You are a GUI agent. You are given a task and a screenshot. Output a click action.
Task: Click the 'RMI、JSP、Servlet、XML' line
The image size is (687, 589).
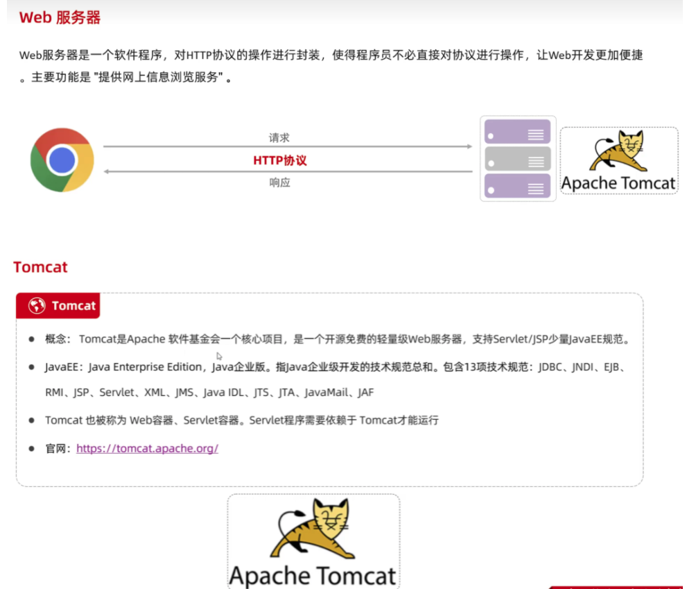tap(209, 393)
